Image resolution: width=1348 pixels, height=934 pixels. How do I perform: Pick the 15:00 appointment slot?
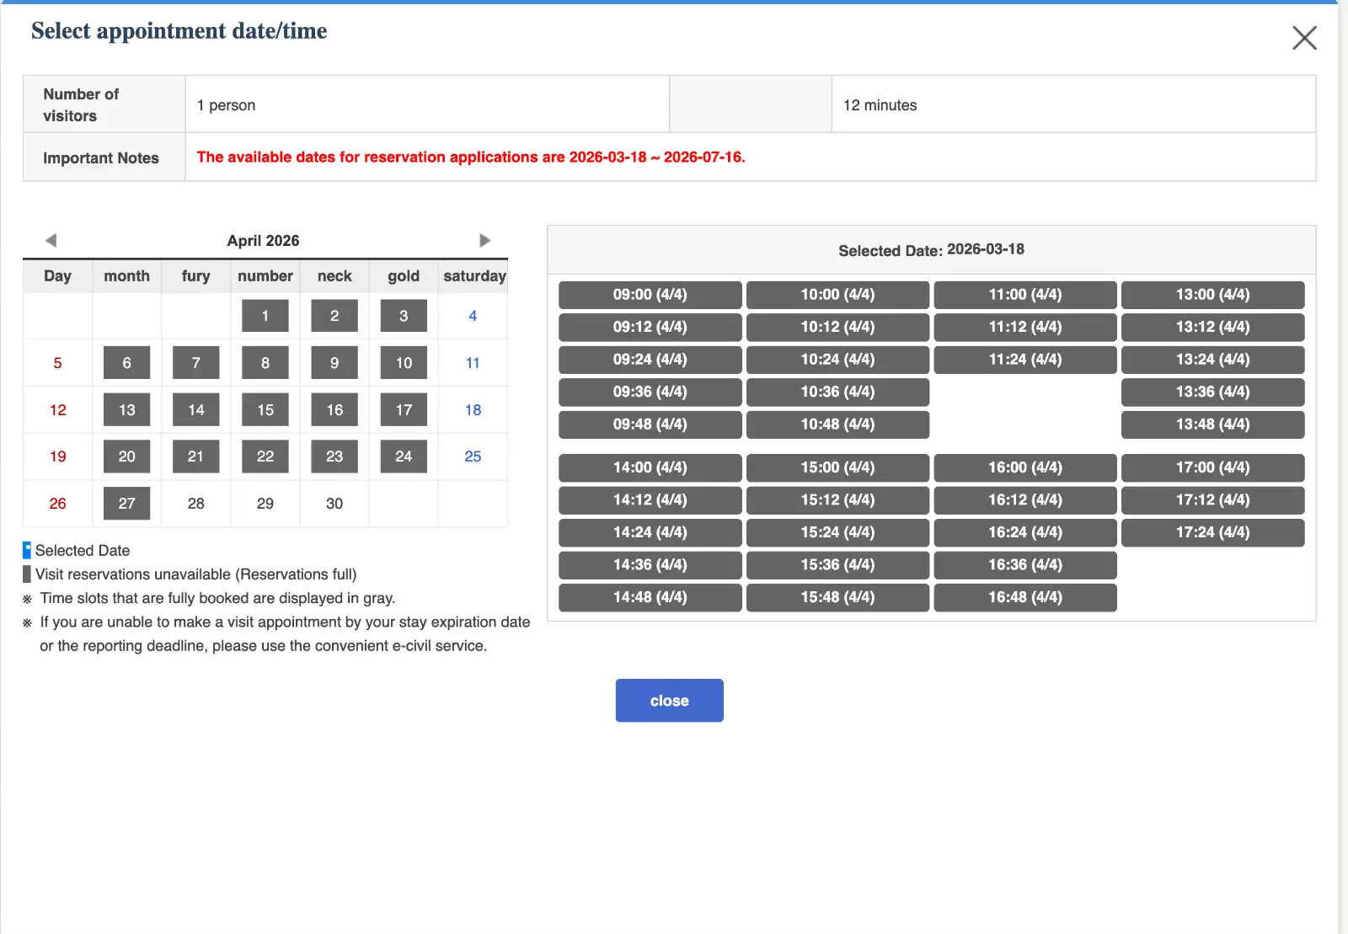837,467
